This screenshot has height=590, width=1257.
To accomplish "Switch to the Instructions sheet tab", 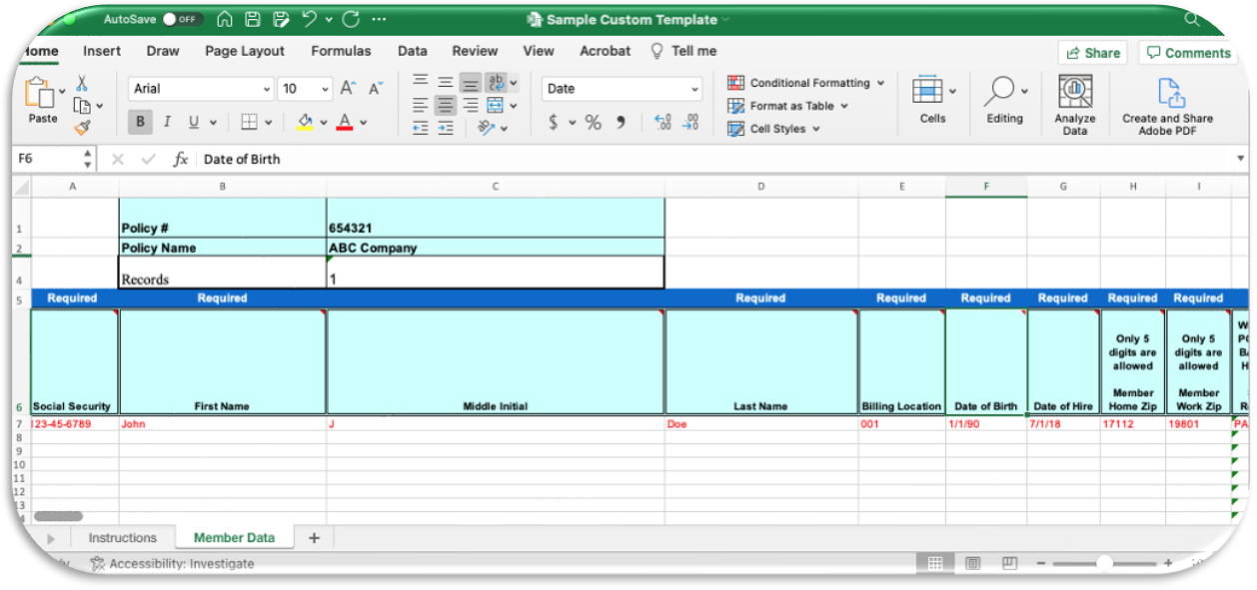I will [124, 537].
